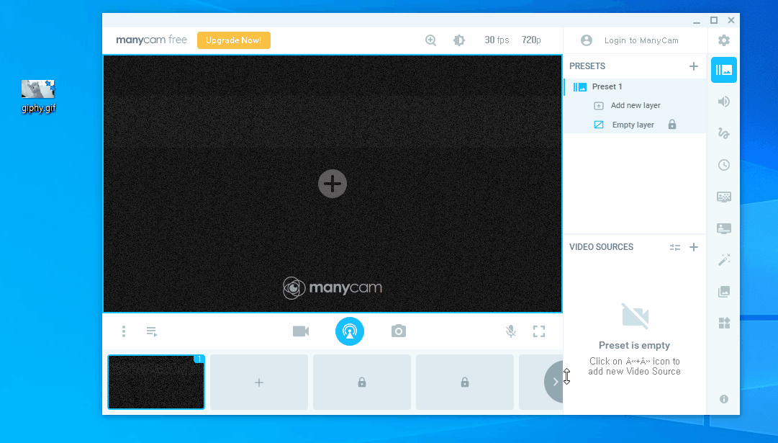
Task: Toggle lock on Empty layer
Action: 671,124
